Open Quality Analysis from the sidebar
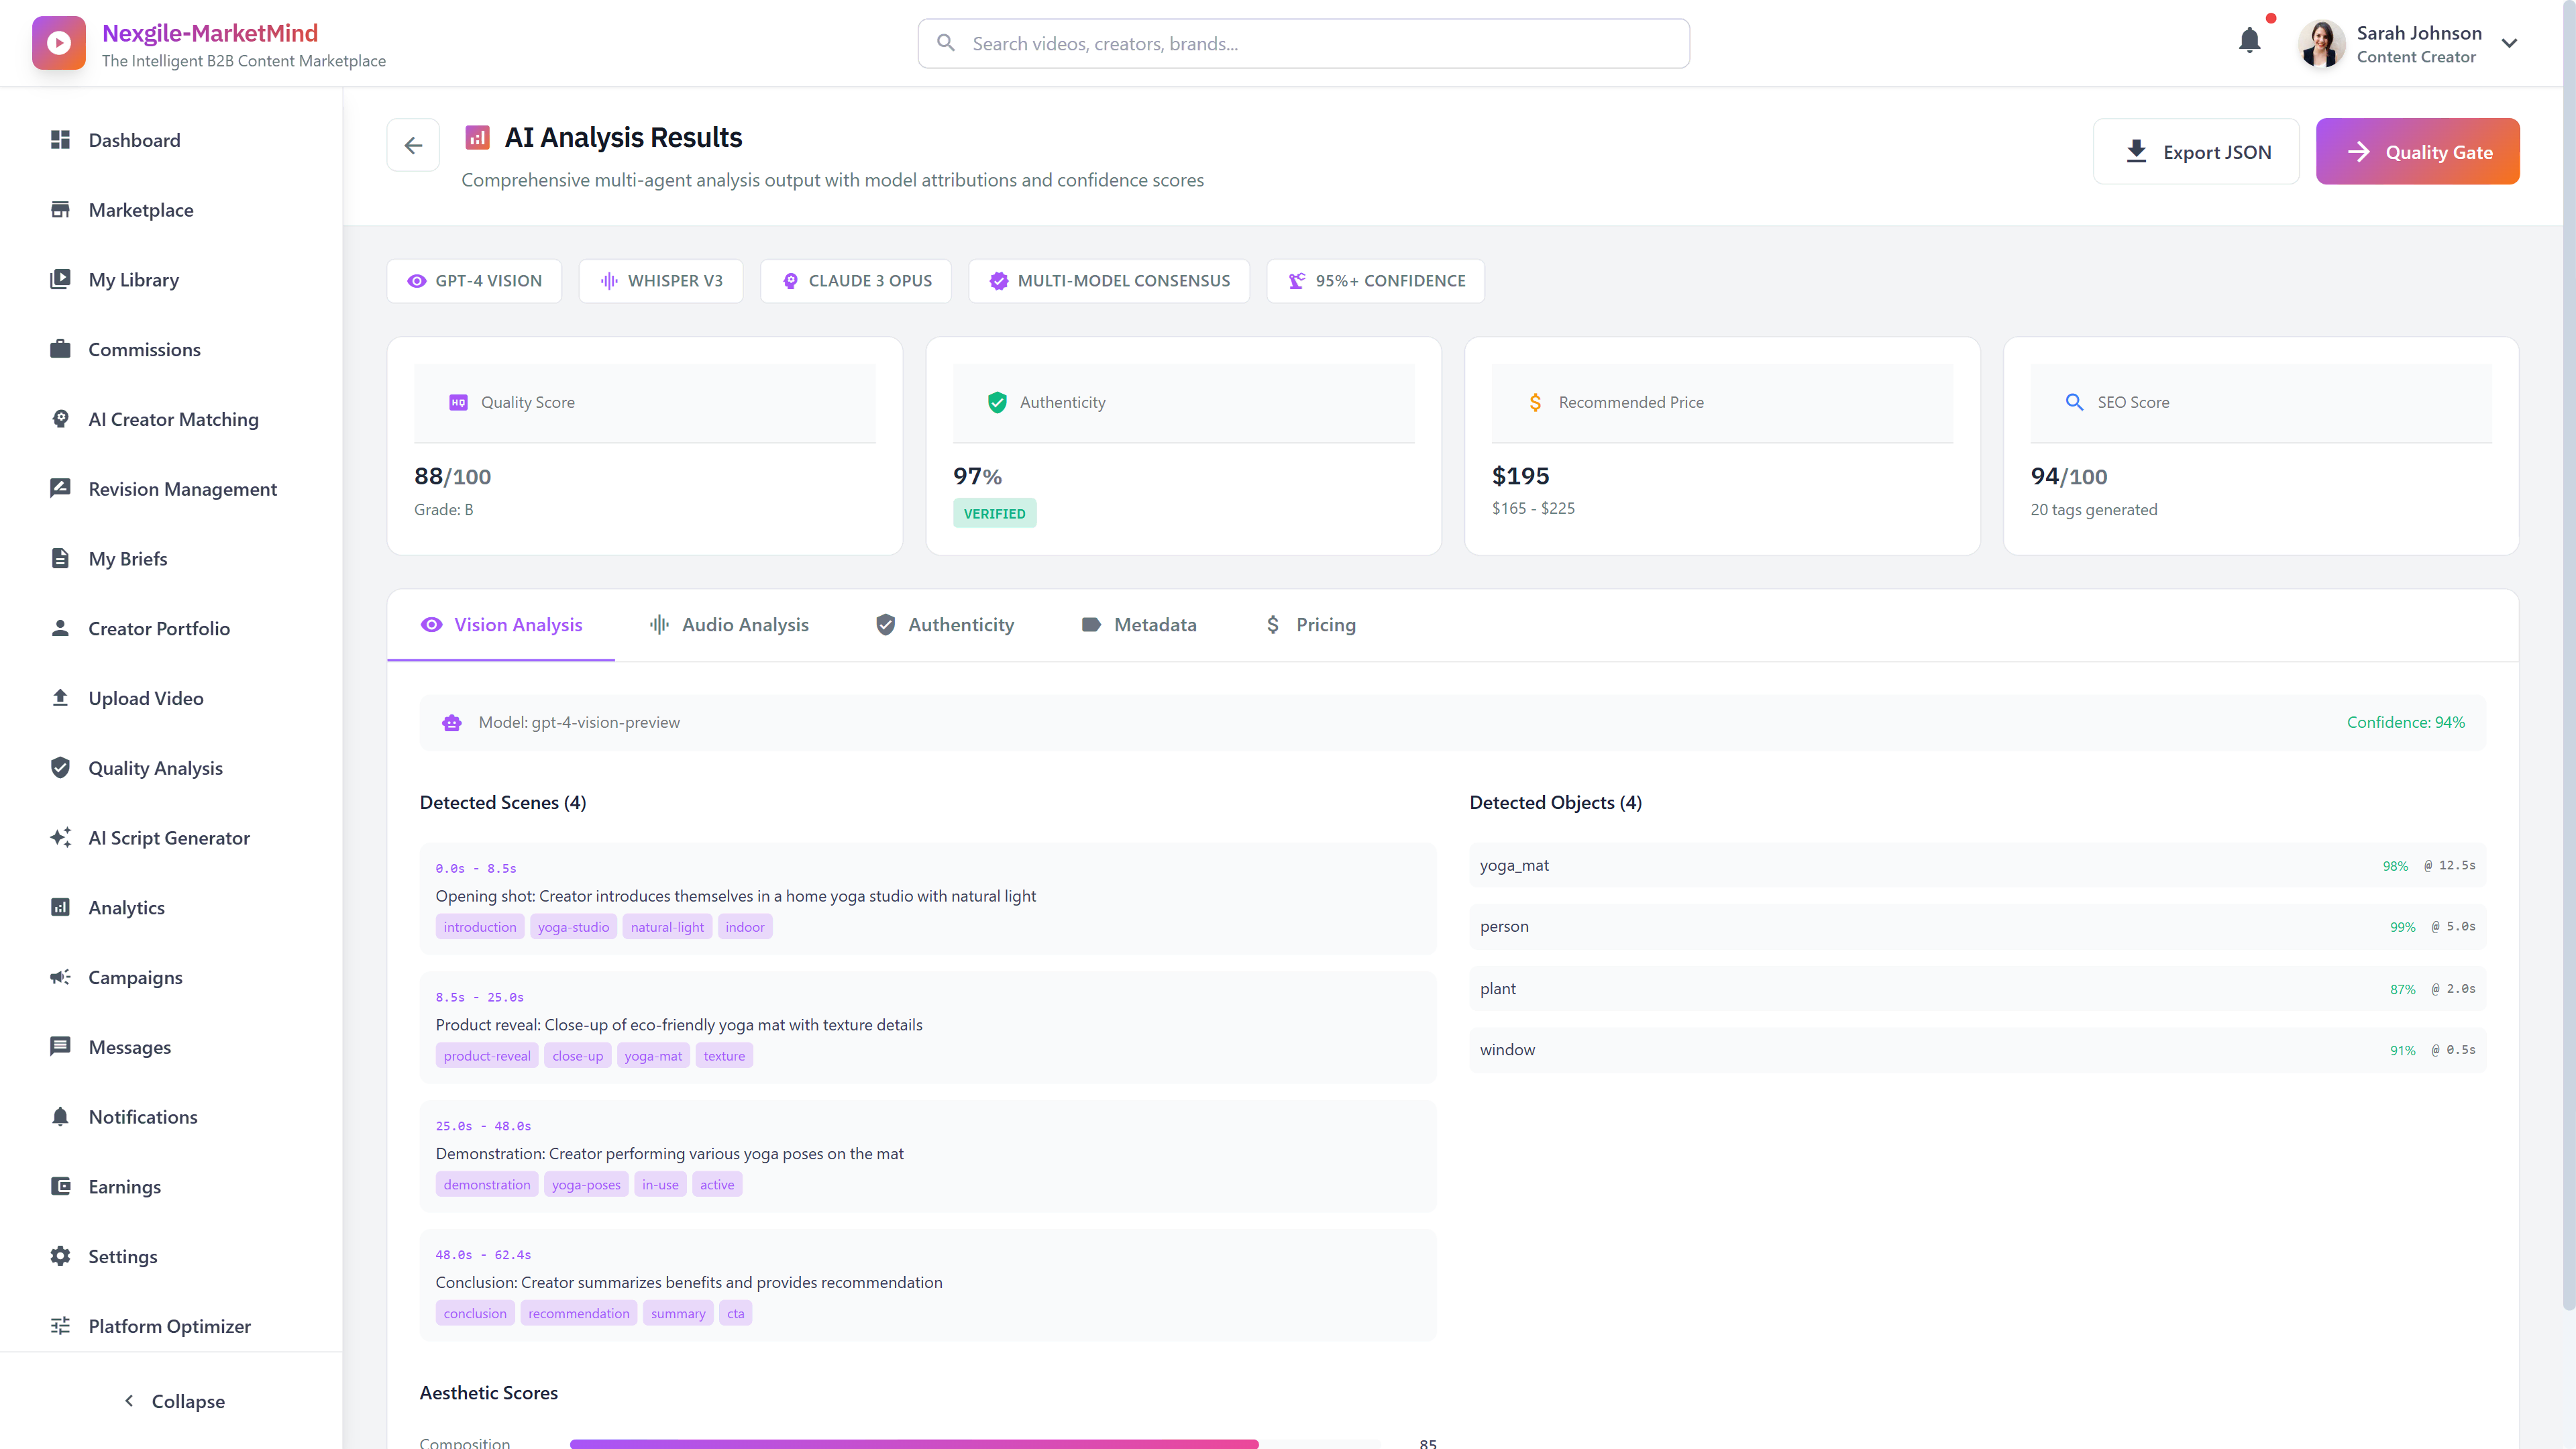The image size is (2576, 1449). click(155, 767)
